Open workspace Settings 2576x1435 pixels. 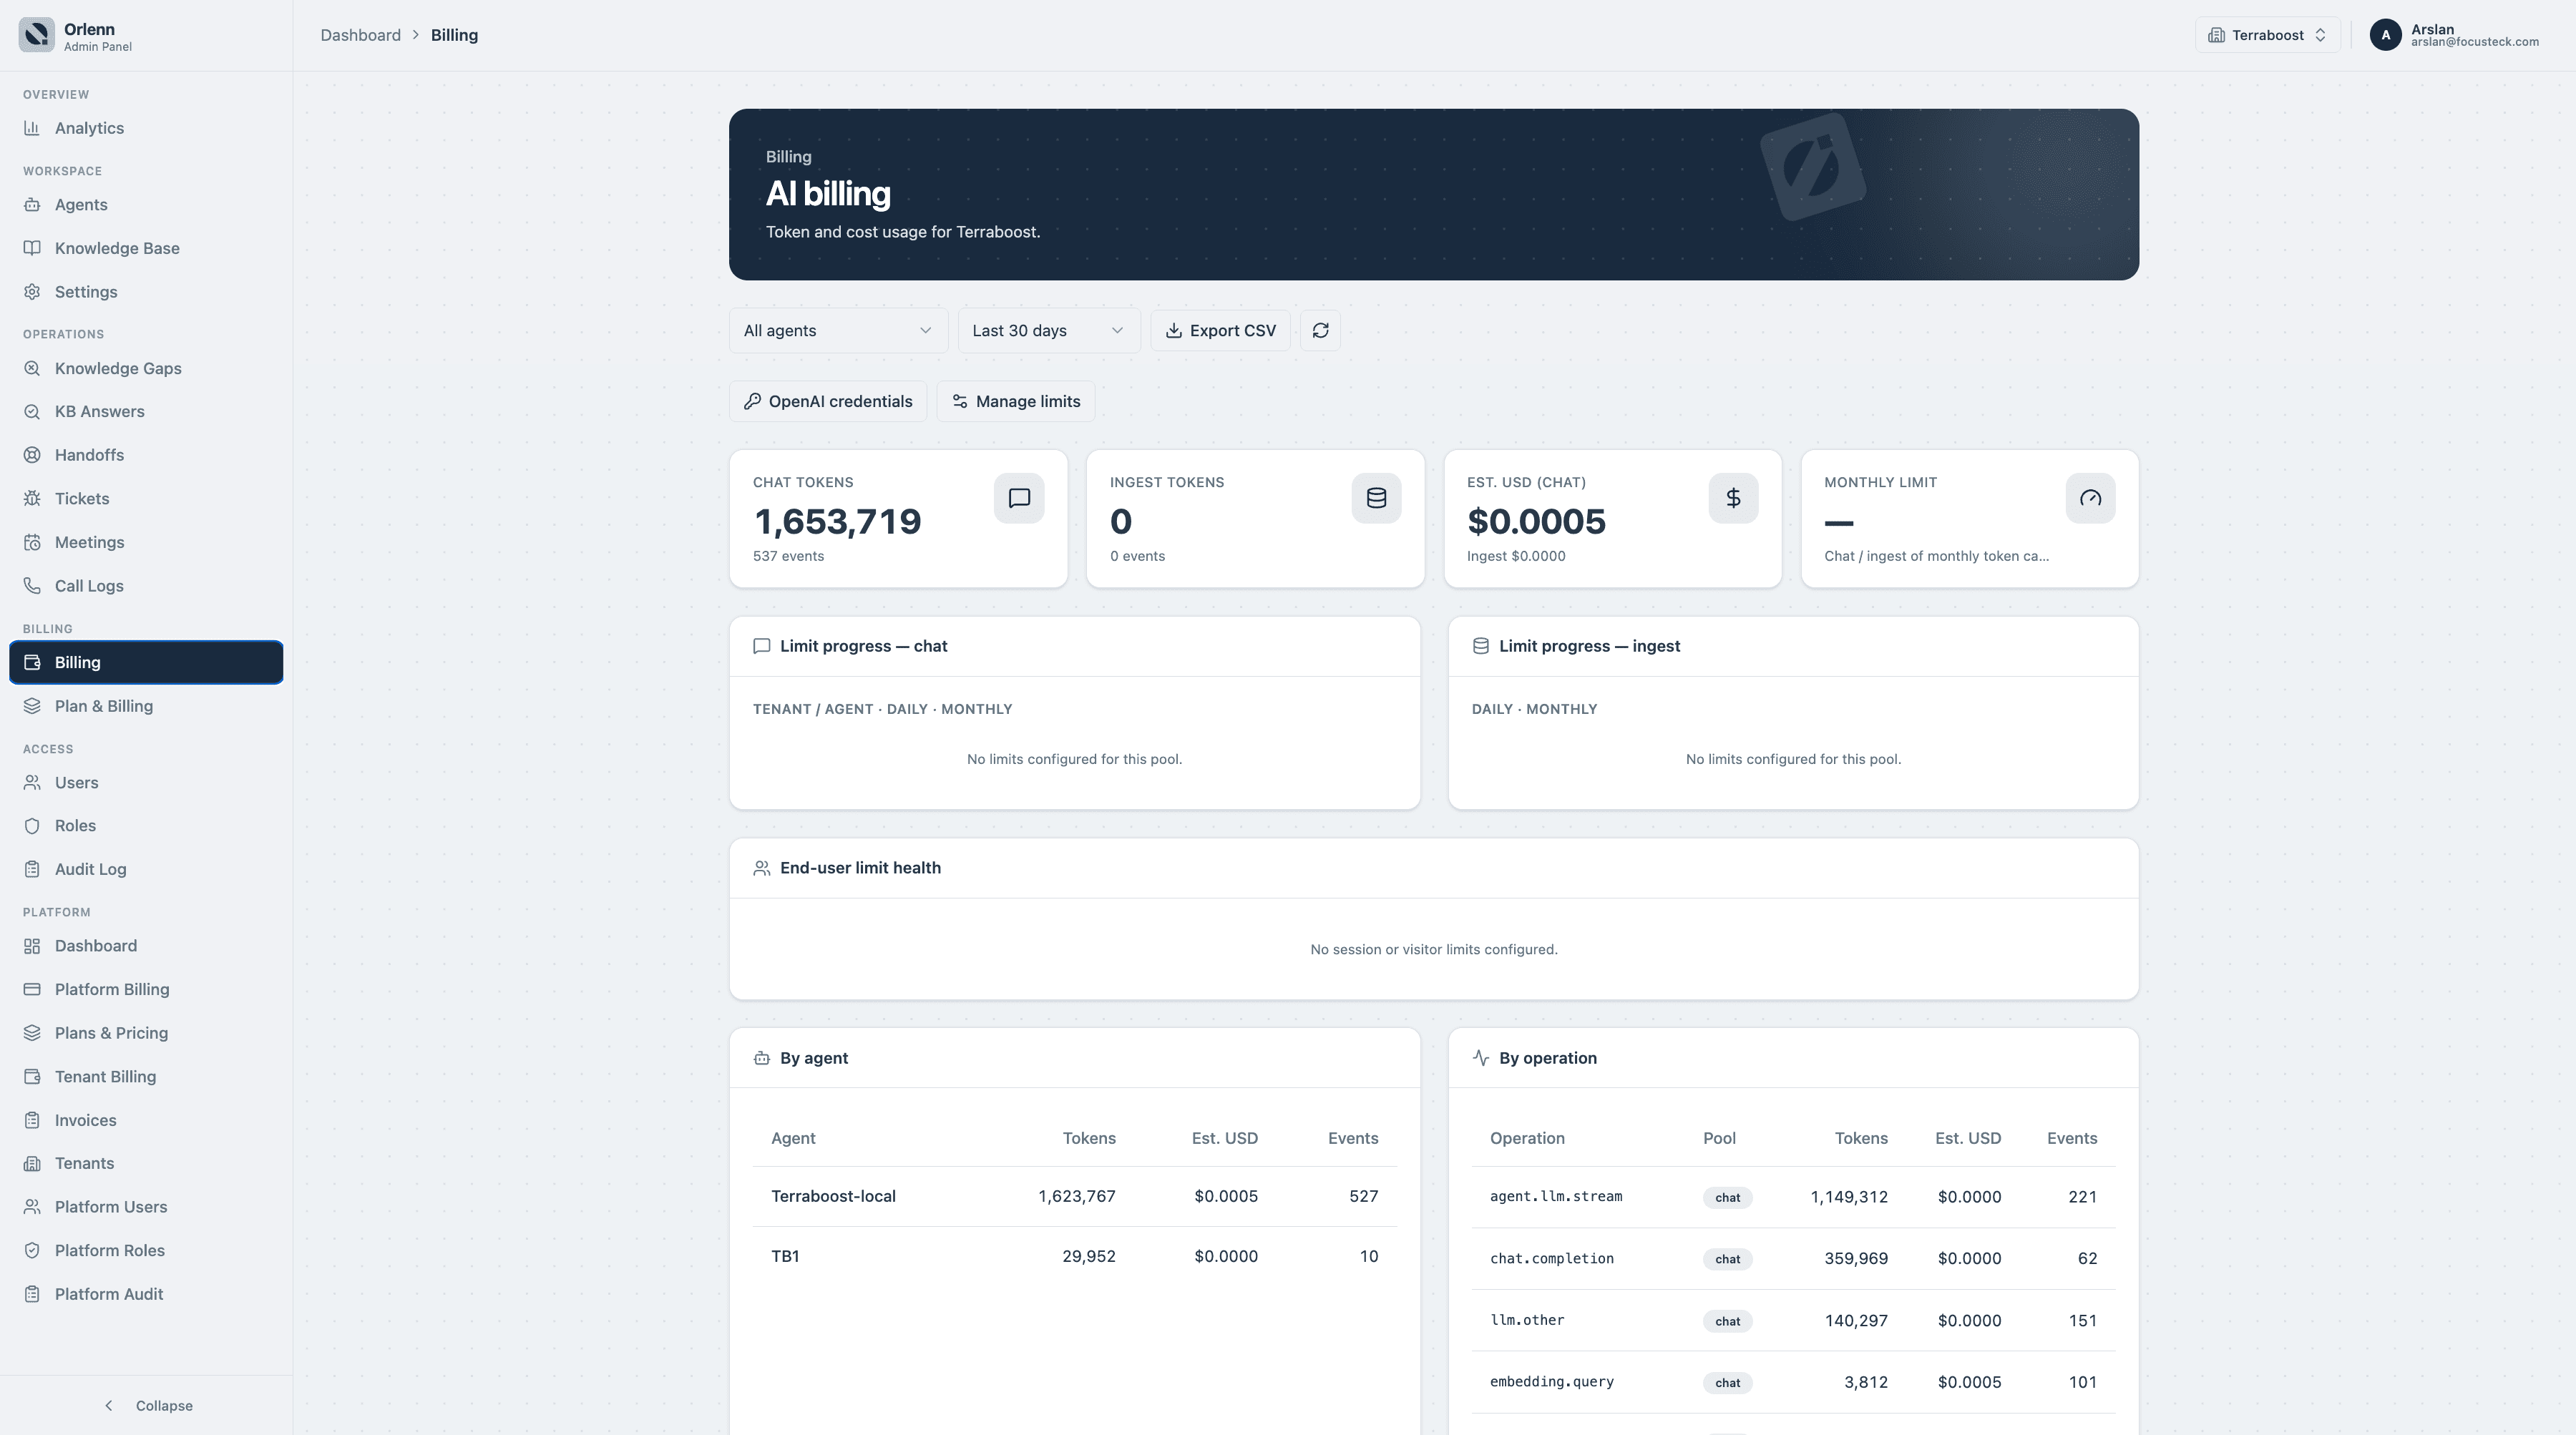pos(146,292)
